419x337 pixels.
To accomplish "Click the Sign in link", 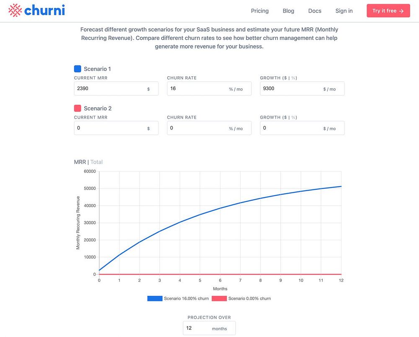I will click(344, 11).
